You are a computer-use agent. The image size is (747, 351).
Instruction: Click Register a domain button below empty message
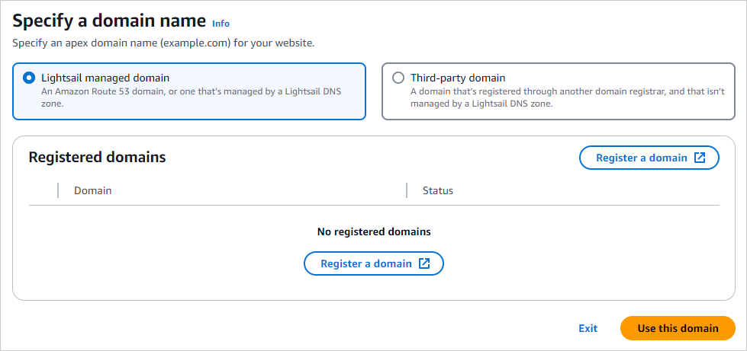[374, 263]
